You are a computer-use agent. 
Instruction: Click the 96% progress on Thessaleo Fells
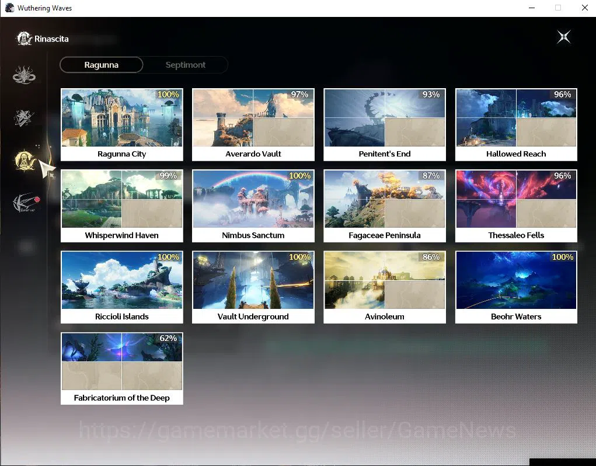(x=563, y=176)
